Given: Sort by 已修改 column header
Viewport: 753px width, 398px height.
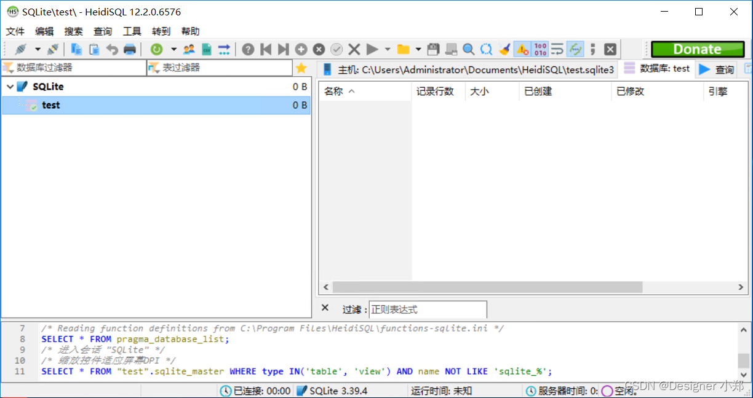Looking at the screenshot, I should pyautogui.click(x=658, y=92).
